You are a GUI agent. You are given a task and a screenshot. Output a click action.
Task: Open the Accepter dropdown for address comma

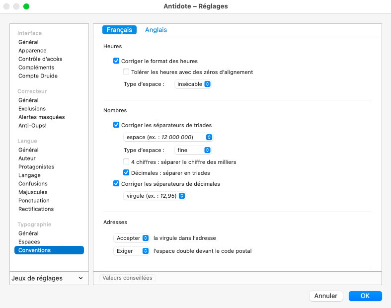[132, 238]
